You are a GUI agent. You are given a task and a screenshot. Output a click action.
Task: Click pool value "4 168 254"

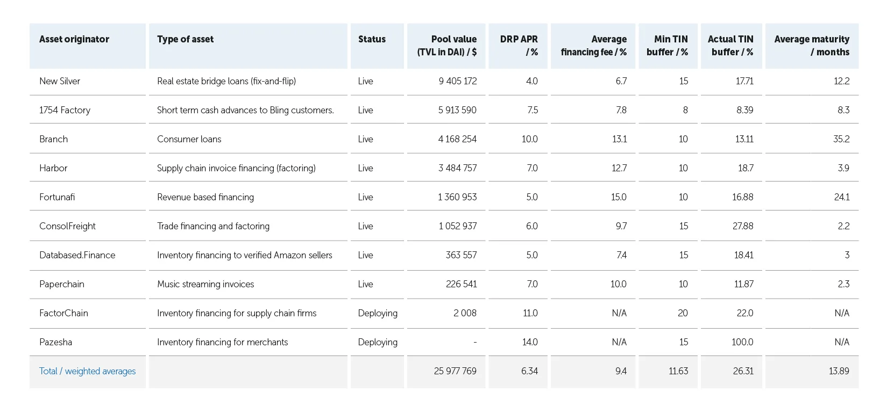pos(457,139)
